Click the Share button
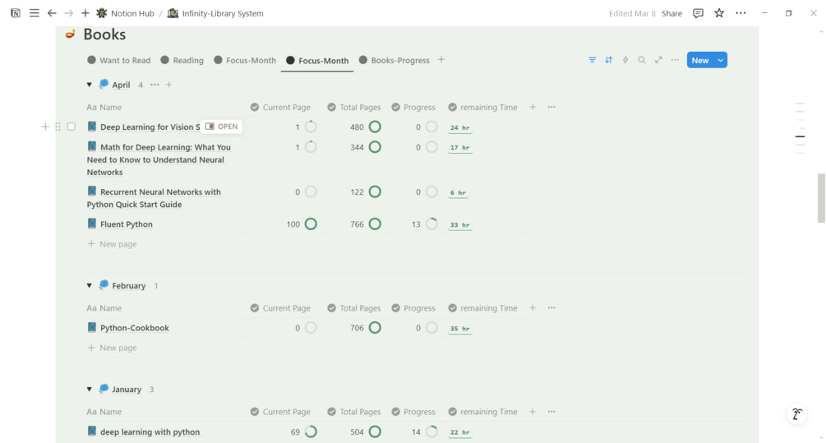Viewport: 826px width, 443px height. [x=671, y=13]
